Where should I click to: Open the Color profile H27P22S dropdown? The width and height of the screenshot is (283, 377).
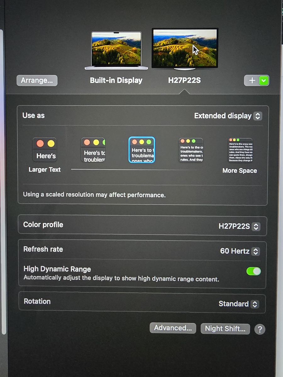[239, 226]
